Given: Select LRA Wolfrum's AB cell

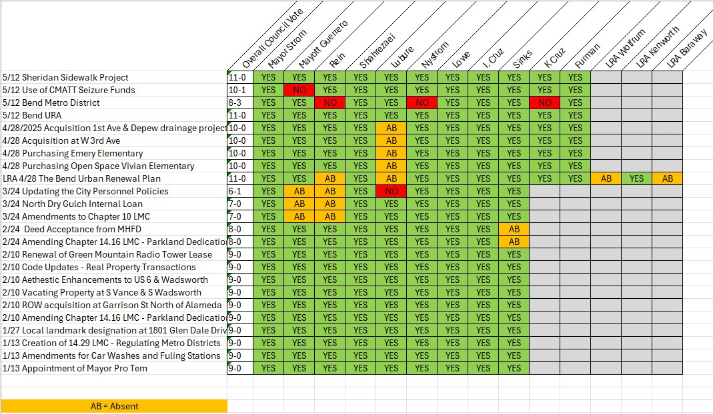Looking at the screenshot, I should click(606, 179).
